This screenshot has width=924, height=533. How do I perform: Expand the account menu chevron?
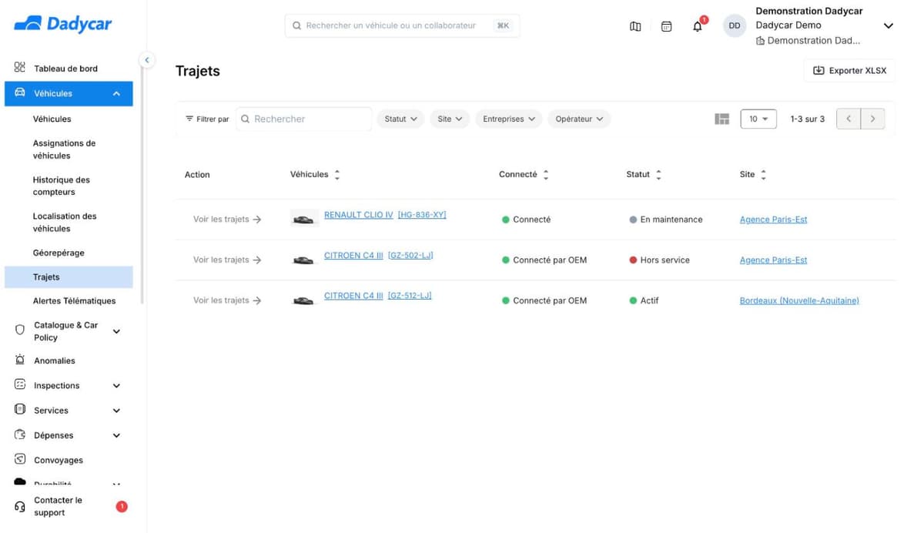coord(888,25)
